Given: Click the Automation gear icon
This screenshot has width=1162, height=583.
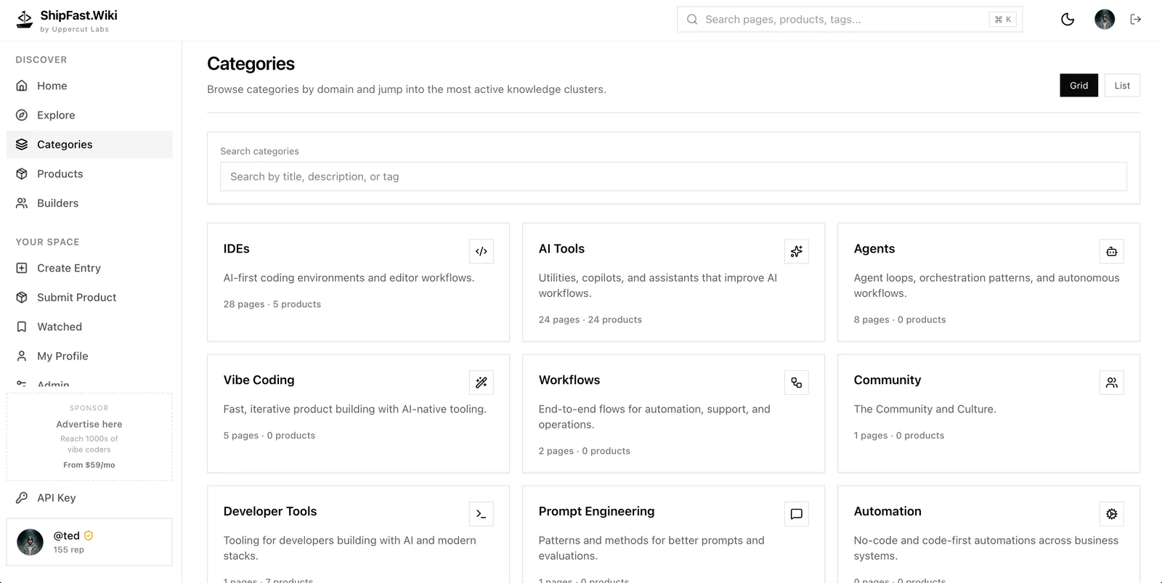Looking at the screenshot, I should click(x=1111, y=514).
